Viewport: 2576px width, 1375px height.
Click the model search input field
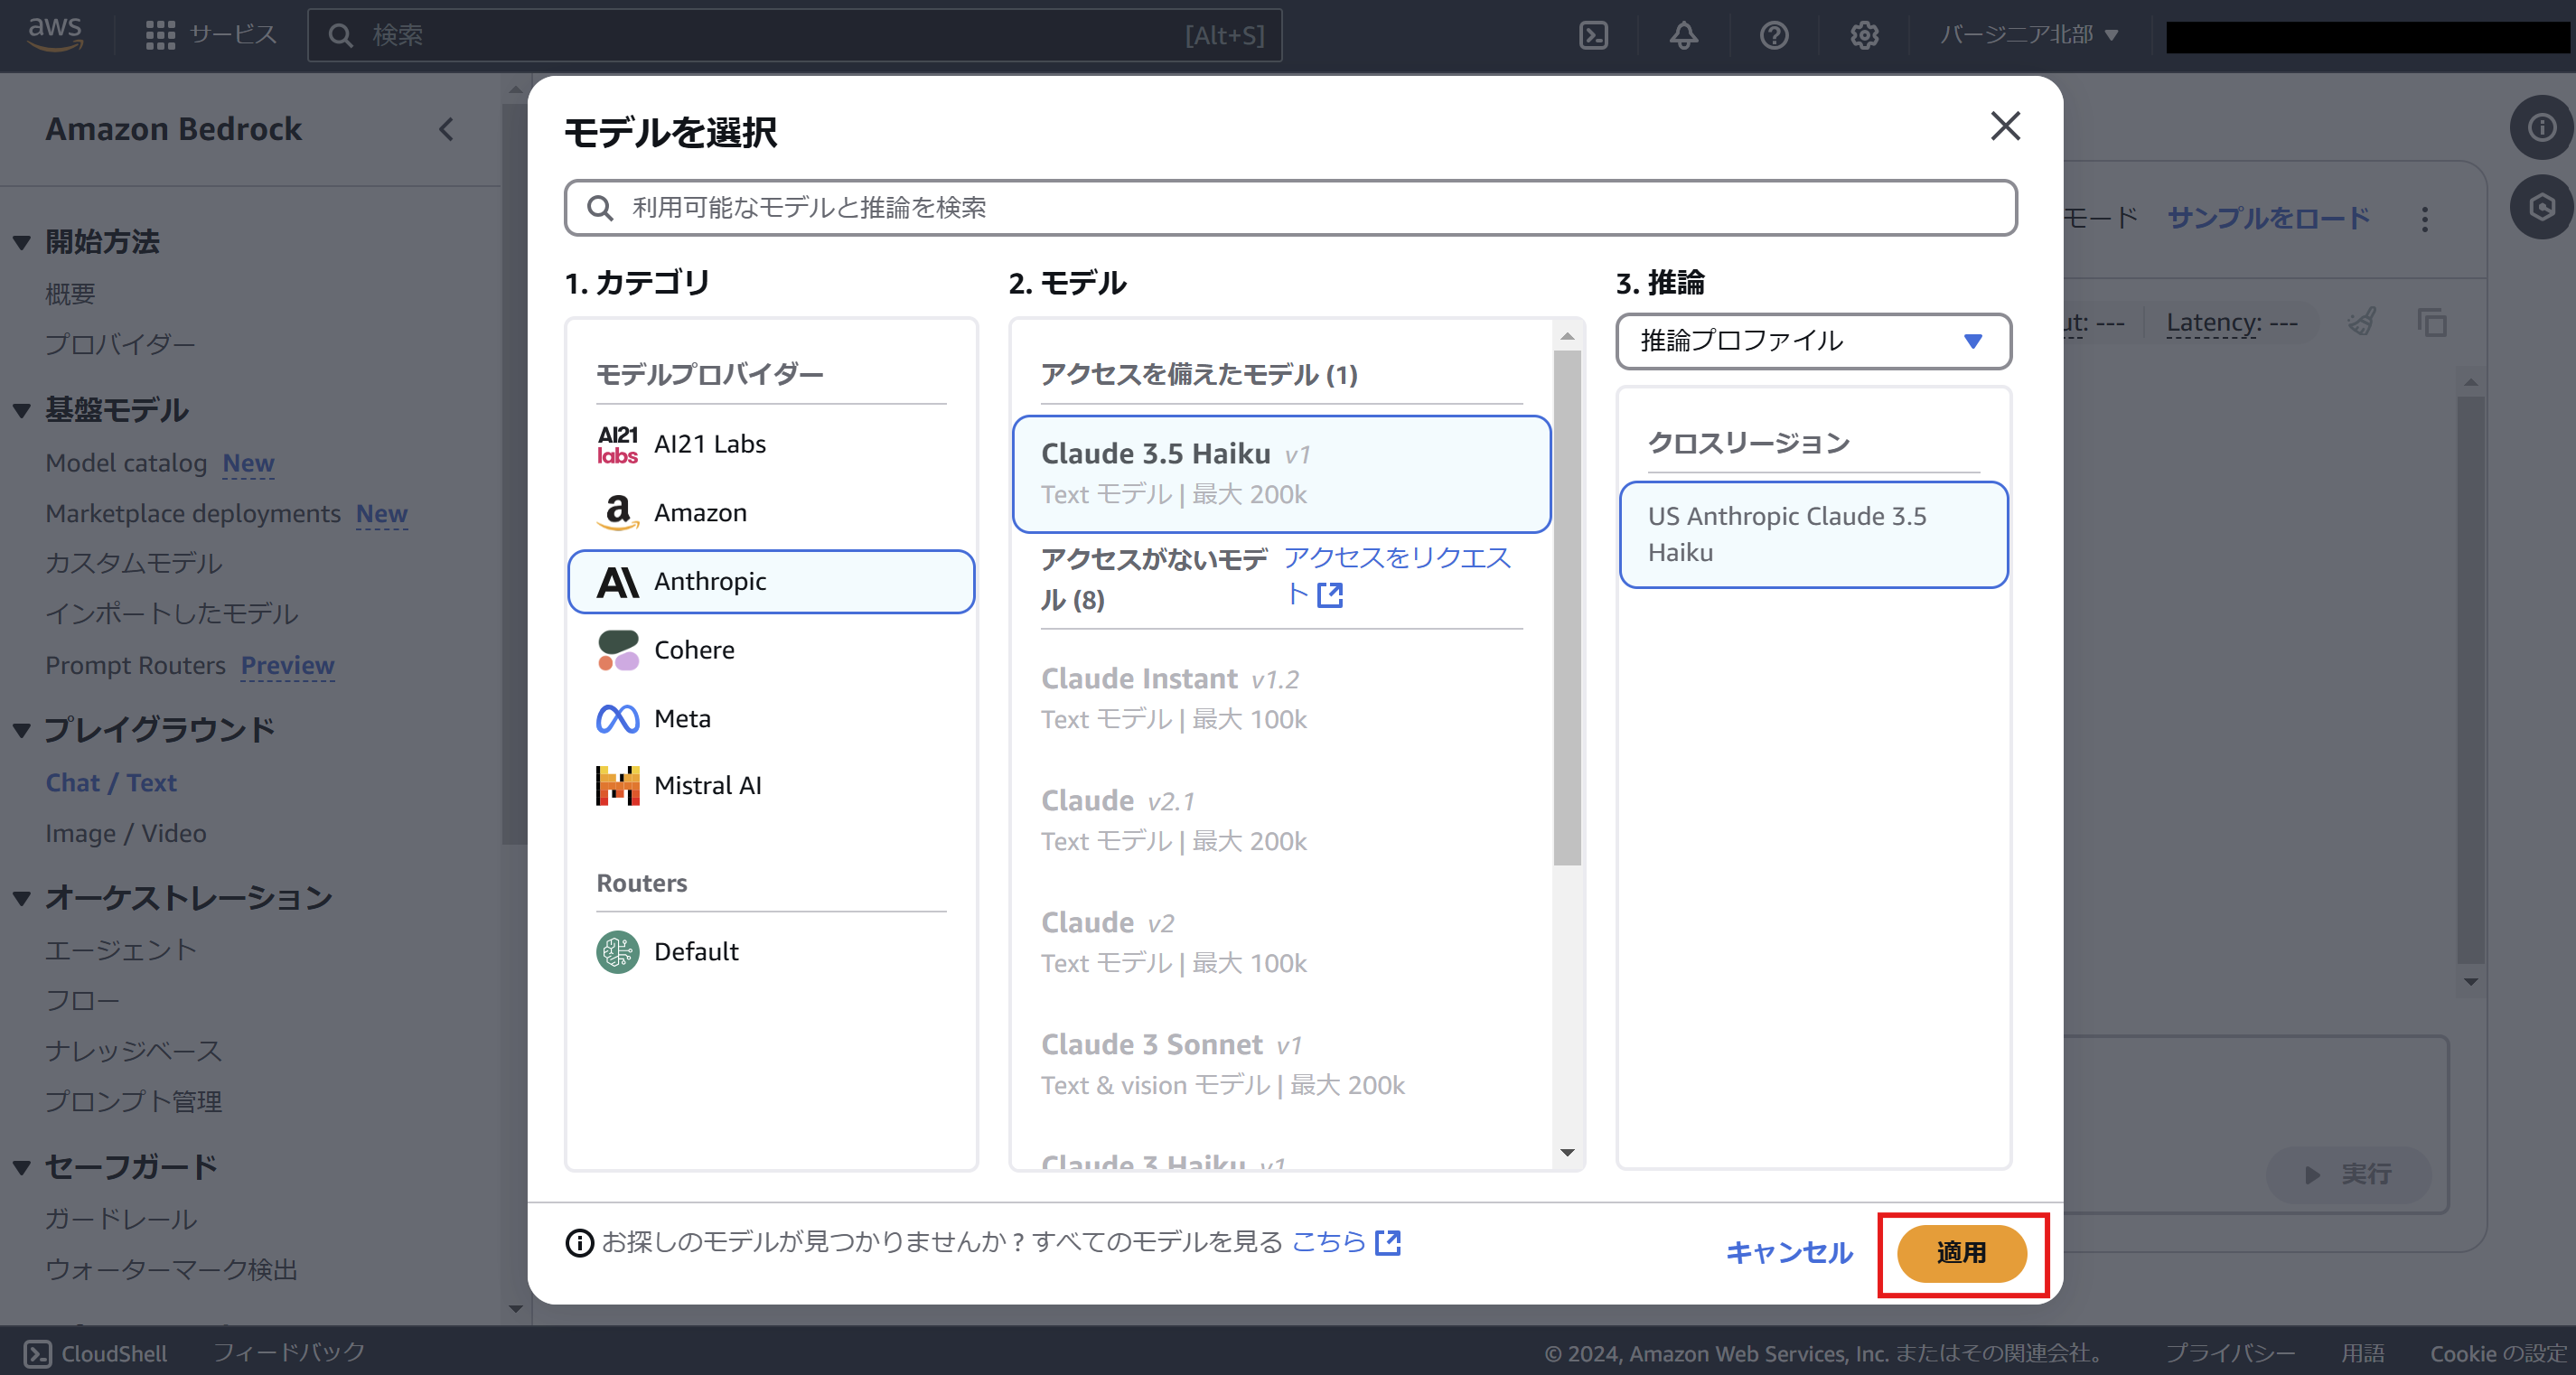coord(1290,208)
